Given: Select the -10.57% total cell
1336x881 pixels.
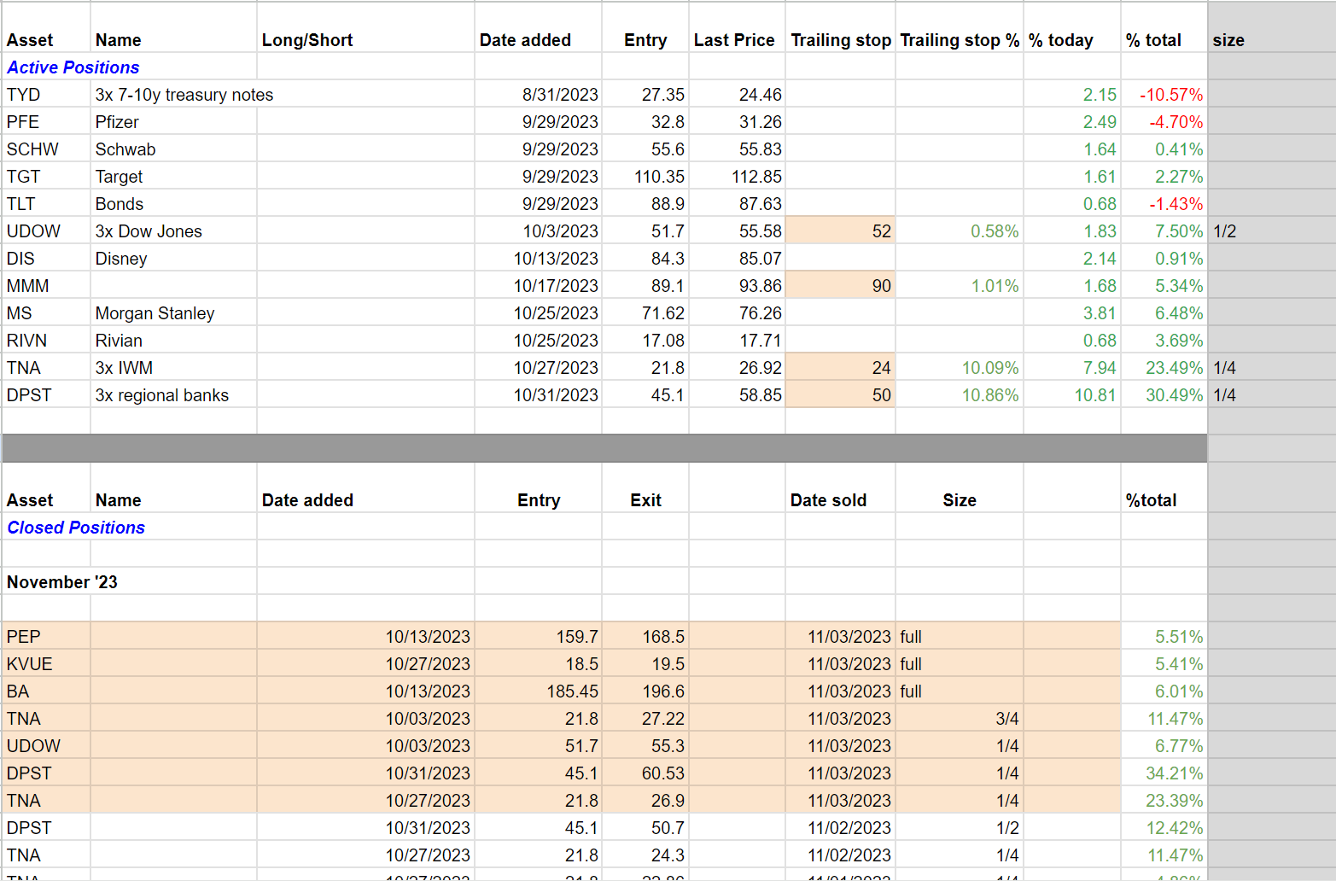Looking at the screenshot, I should coord(1164,95).
